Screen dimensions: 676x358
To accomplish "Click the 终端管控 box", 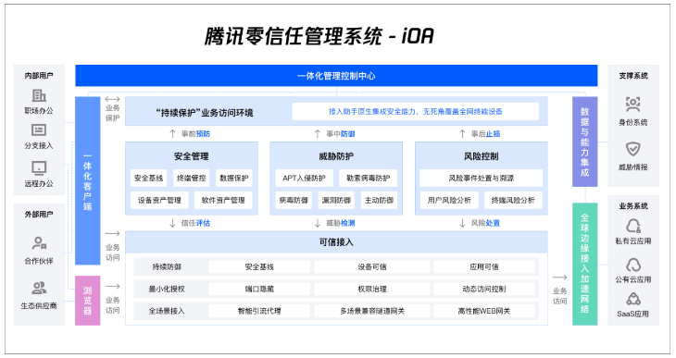I will click(x=192, y=178).
